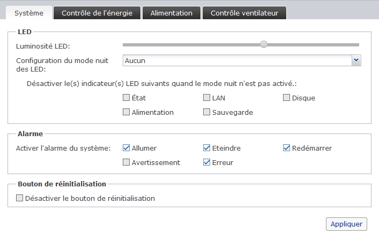Enable the État LED checkbox
The width and height of the screenshot is (379, 243).
[x=127, y=98]
